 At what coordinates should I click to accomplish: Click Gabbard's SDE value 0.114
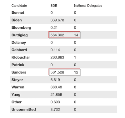click(x=55, y=50)
